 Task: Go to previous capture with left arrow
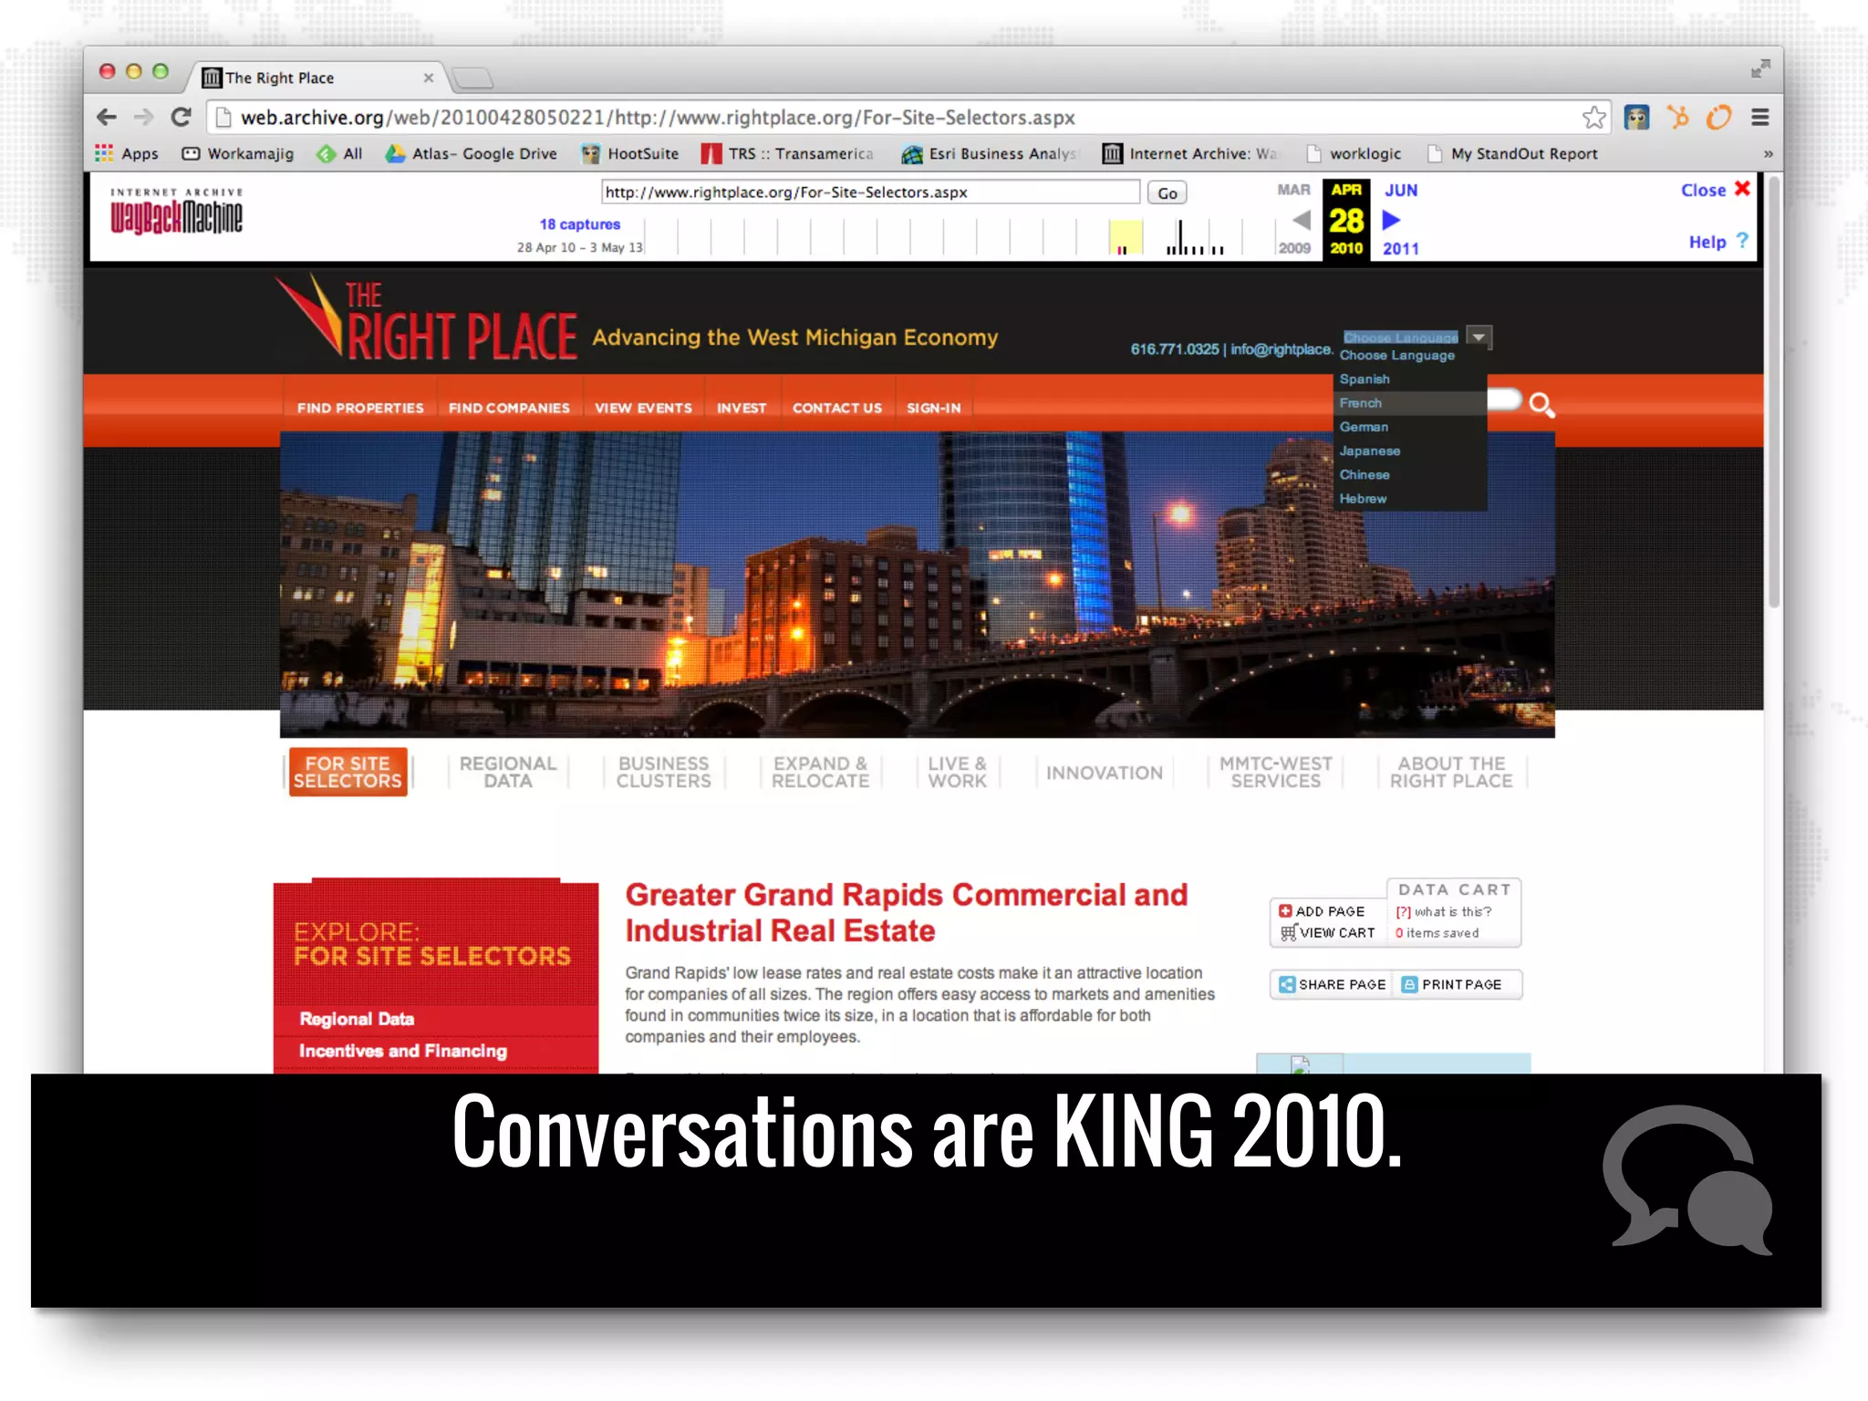click(x=1302, y=220)
